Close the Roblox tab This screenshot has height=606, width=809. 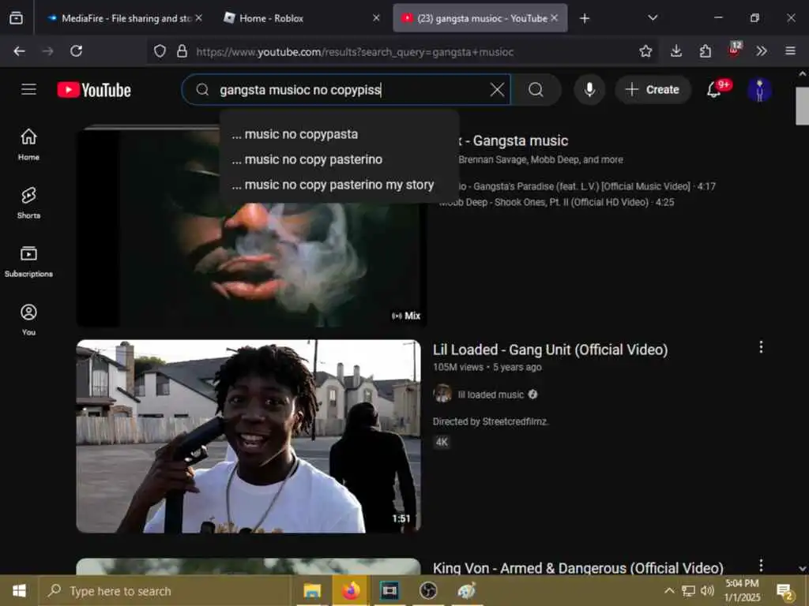[376, 18]
